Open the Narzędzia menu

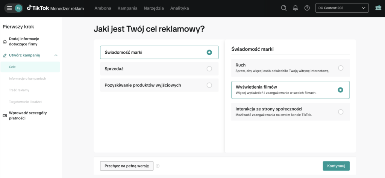tap(153, 8)
